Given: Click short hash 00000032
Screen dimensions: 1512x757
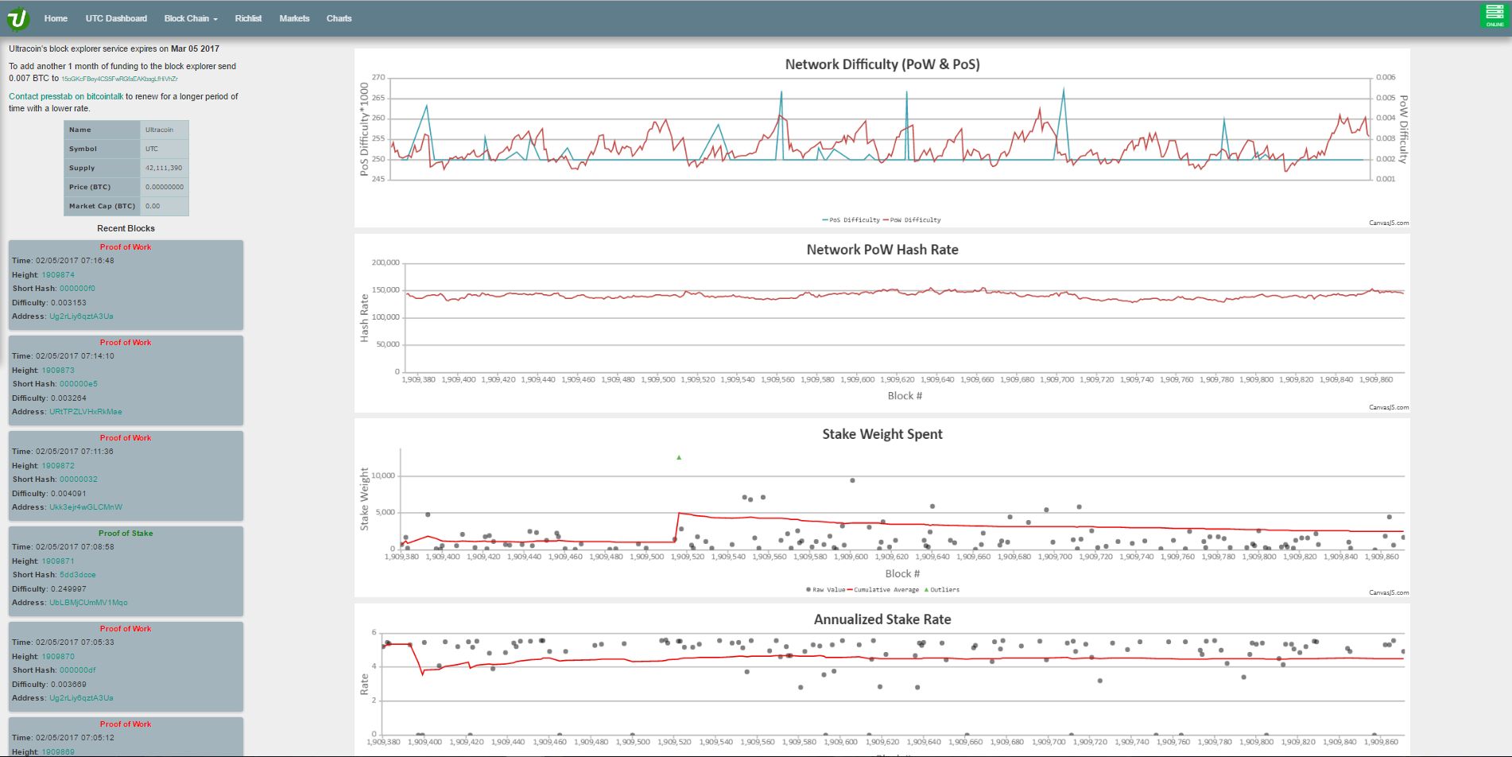Looking at the screenshot, I should click(79, 479).
